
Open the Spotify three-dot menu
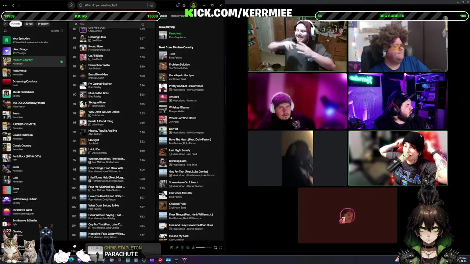[5, 5]
